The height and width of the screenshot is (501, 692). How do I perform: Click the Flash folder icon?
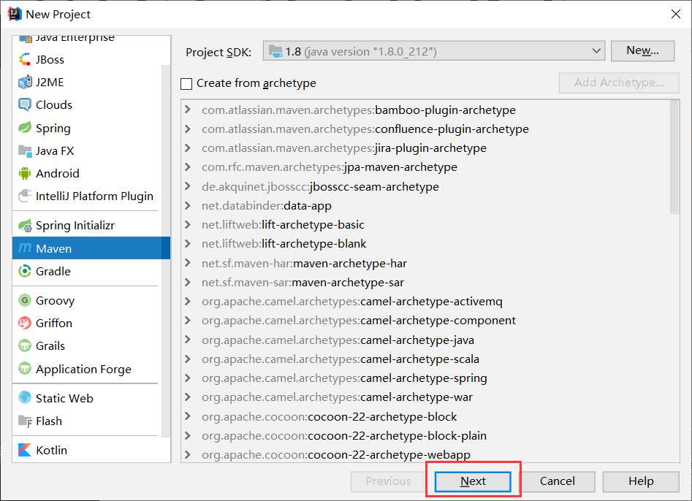[x=25, y=421]
